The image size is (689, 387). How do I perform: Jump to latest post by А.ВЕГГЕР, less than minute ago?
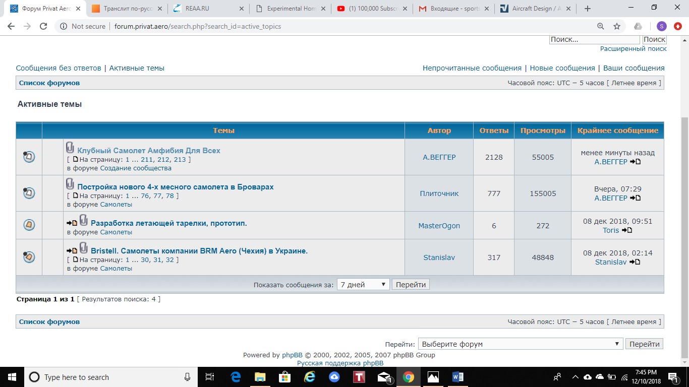[636, 162]
